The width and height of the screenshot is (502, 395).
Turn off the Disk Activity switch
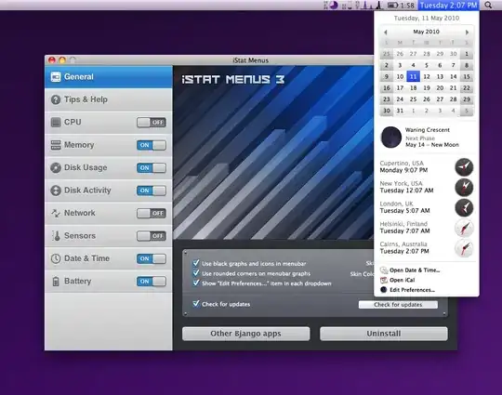coord(152,191)
